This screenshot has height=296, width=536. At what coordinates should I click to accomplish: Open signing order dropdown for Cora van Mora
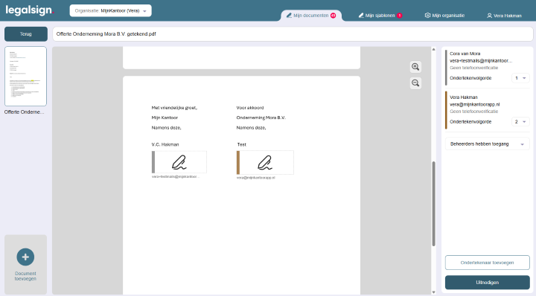[520, 78]
